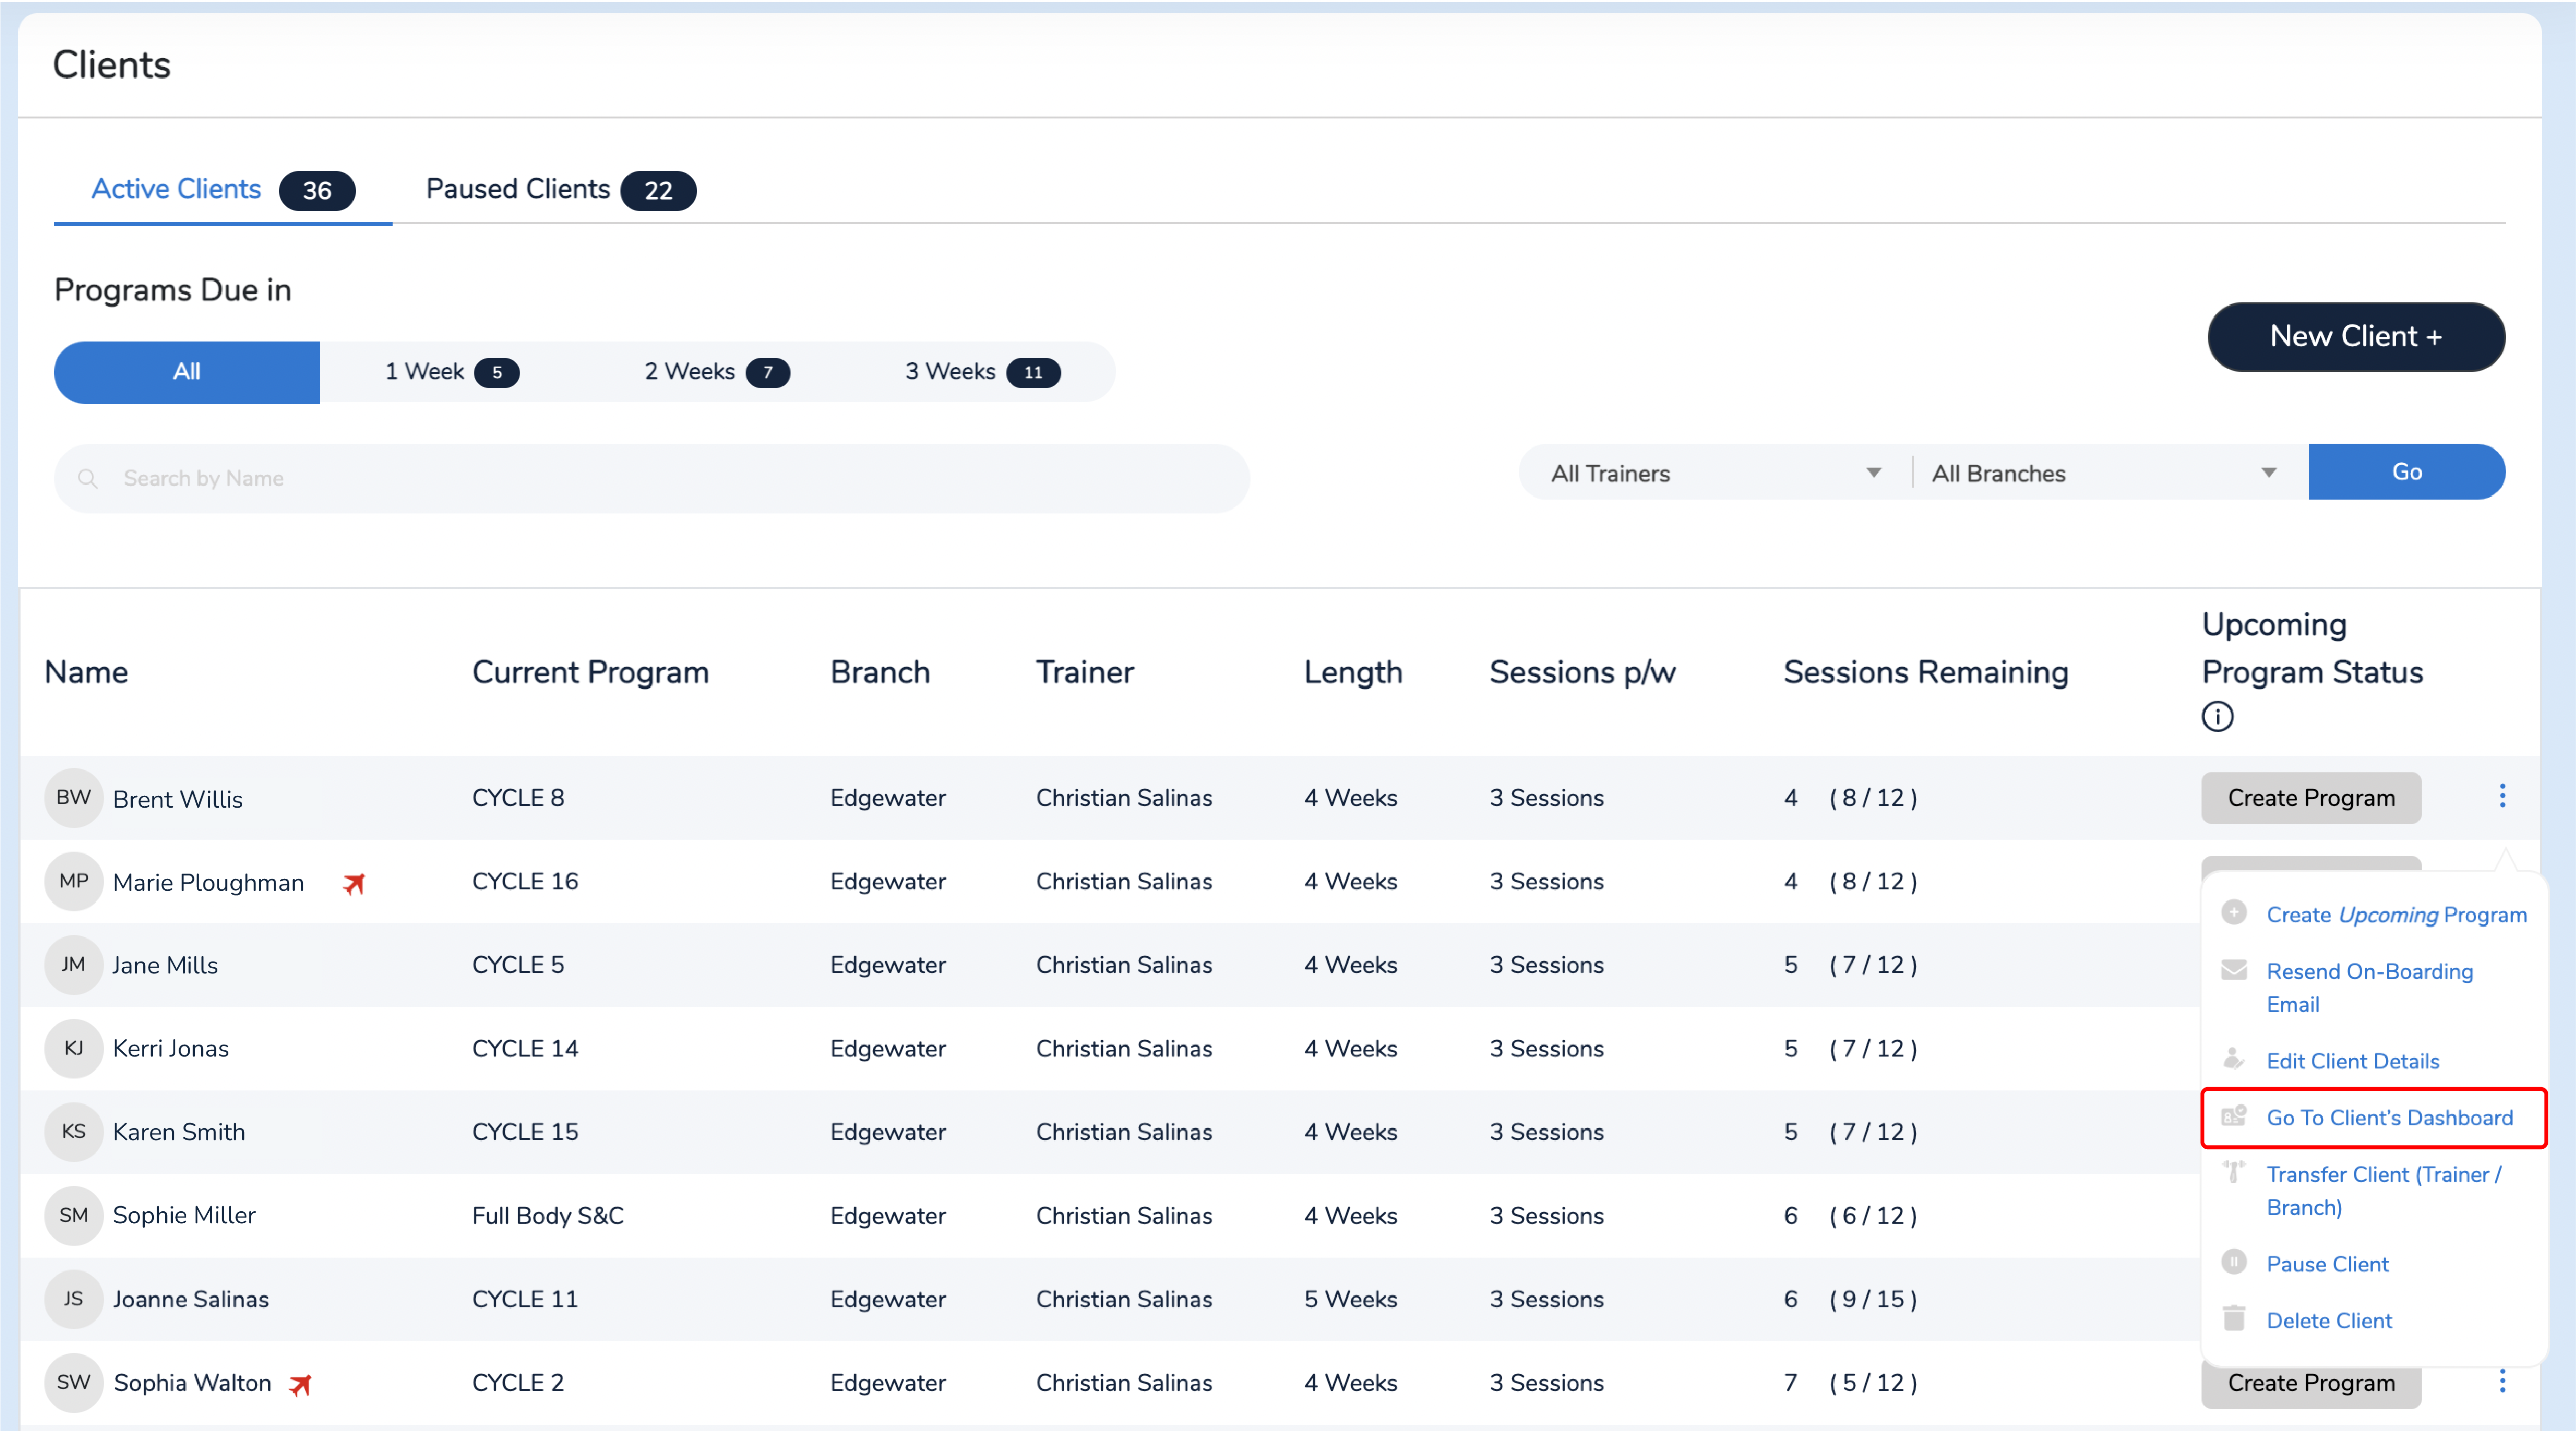Open Sophia Walton client name
2576x1431 pixels.
(x=193, y=1383)
